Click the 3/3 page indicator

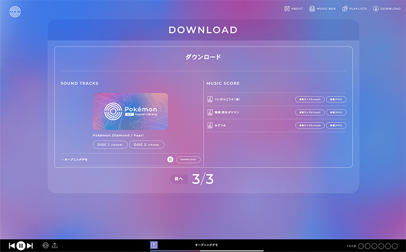point(203,179)
